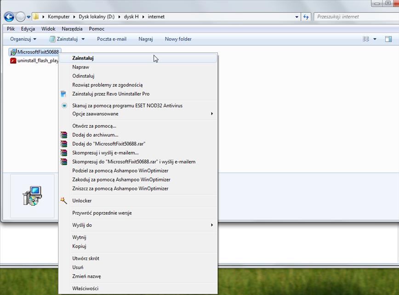Choose Rozwiąż problemy ze zgodnością
Screen dimensions: 399x295
tap(138, 85)
